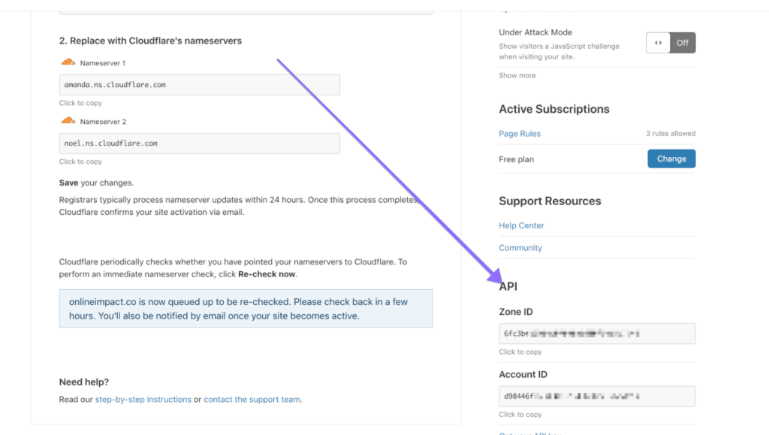Copy the noel.ns.cloudflare.com nameserver field

click(200, 143)
